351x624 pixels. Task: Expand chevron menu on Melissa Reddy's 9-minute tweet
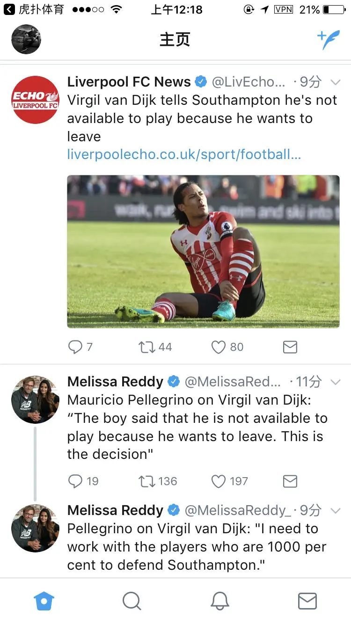[x=335, y=510]
